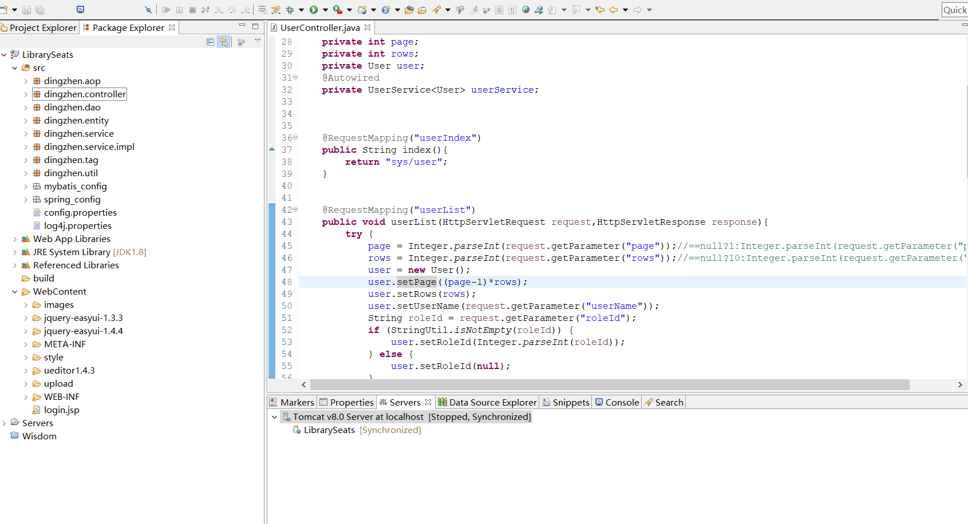This screenshot has height=524, width=968.
Task: Click the editor horizontal scrollbar thumb
Action: point(610,384)
